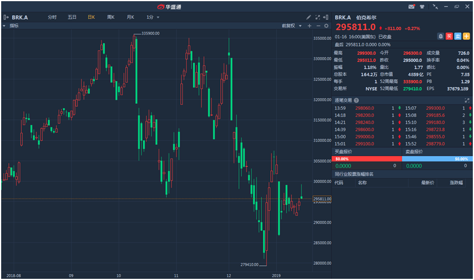Image resolution: width=474 pixels, height=280 pixels.
Task: Open the skin theme shirt icon
Action: [x=422, y=6]
